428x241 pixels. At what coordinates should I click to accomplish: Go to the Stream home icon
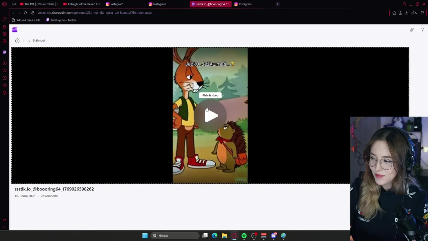point(17,41)
